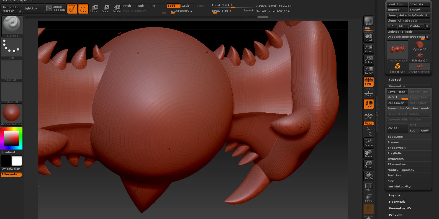Expand the ZRemesher subsection
The height and width of the screenshot is (219, 439).
pos(397,164)
